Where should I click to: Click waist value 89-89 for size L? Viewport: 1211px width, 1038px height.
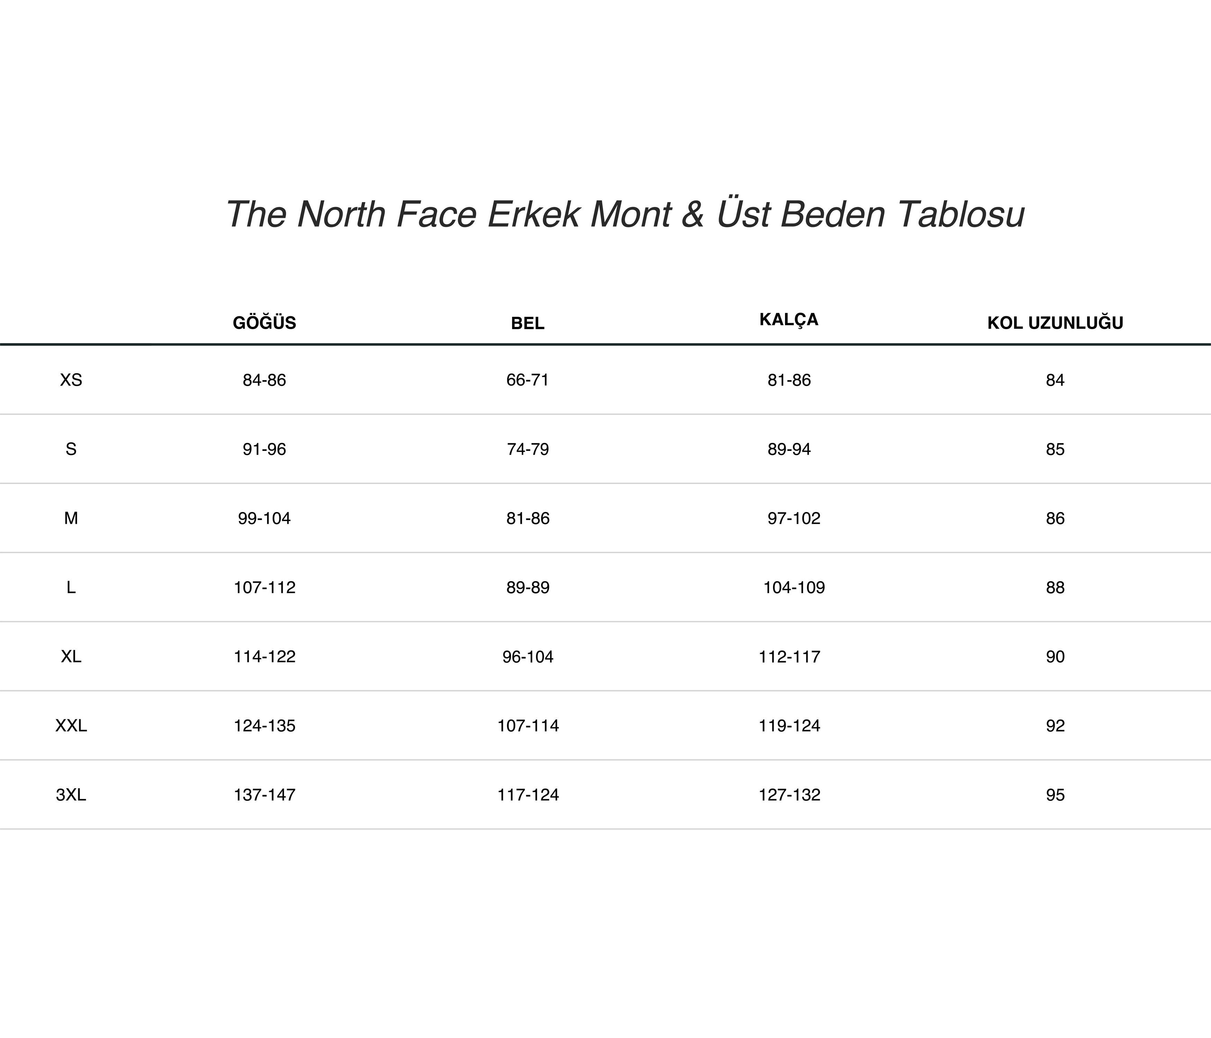528,588
